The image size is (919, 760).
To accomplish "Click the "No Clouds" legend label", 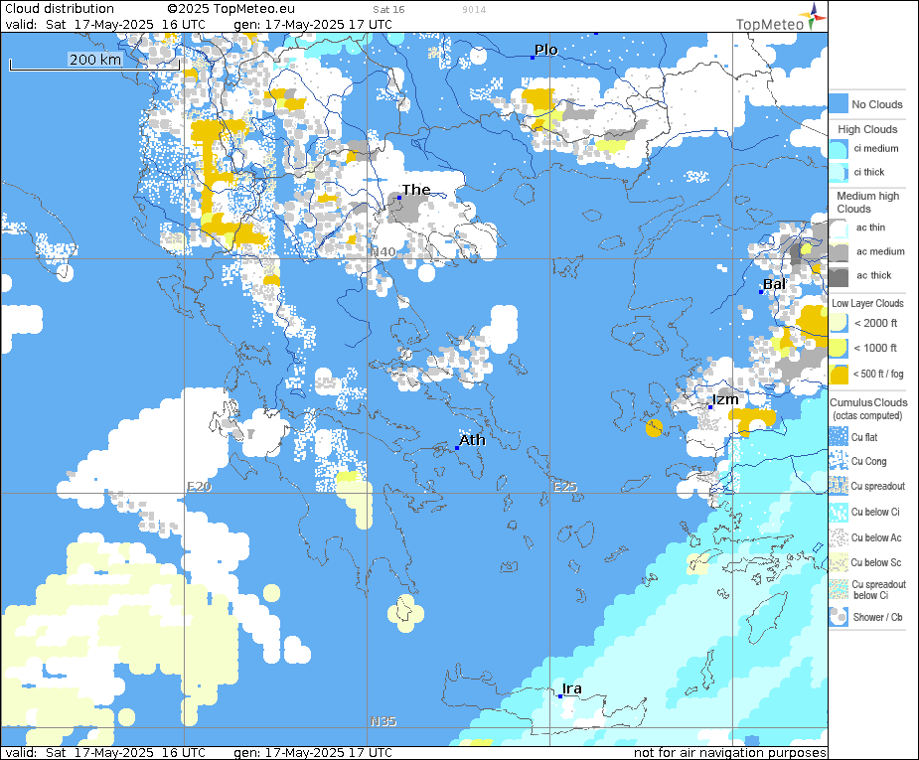I will pos(877,104).
